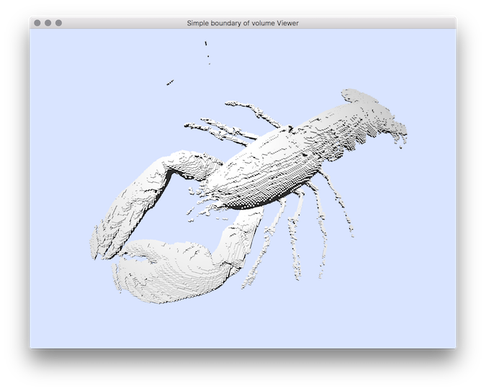The image size is (486, 391).
Task: Minimize the viewer using the middle title bar button
Action: [48, 23]
